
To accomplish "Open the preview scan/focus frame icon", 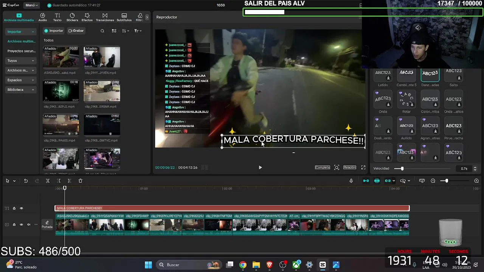I will pos(337,167).
